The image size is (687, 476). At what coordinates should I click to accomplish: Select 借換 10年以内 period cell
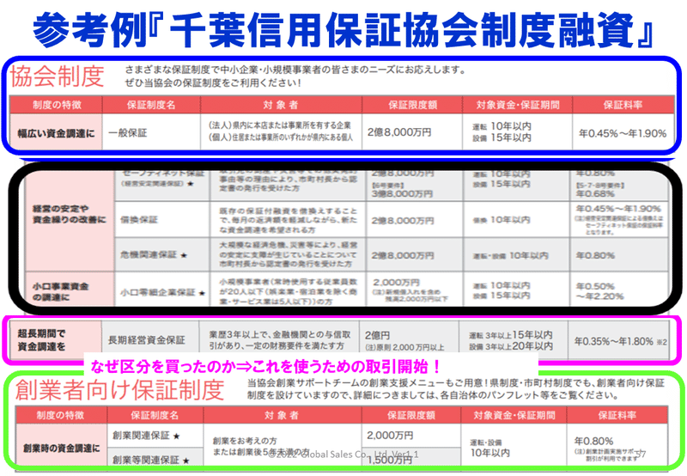pyautogui.click(x=502, y=220)
